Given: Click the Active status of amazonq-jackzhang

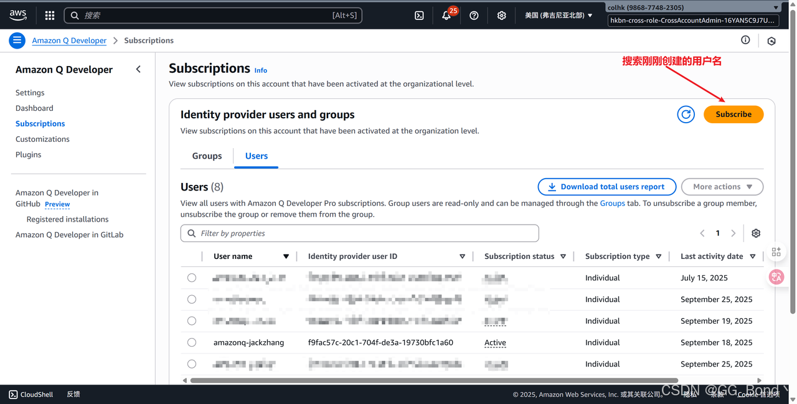Looking at the screenshot, I should pos(495,342).
